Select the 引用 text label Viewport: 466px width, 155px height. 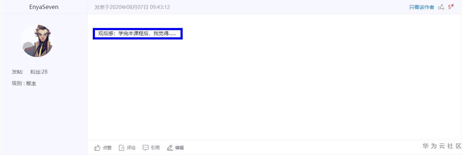pyautogui.click(x=155, y=148)
